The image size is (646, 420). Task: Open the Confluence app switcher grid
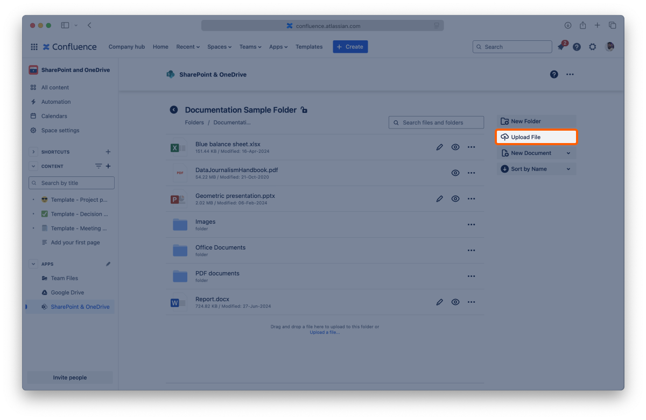34,47
